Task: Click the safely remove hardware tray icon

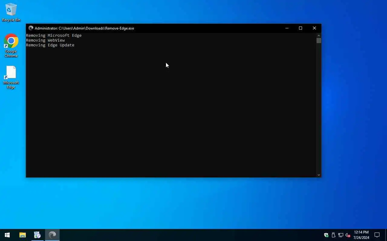Action: point(333,235)
